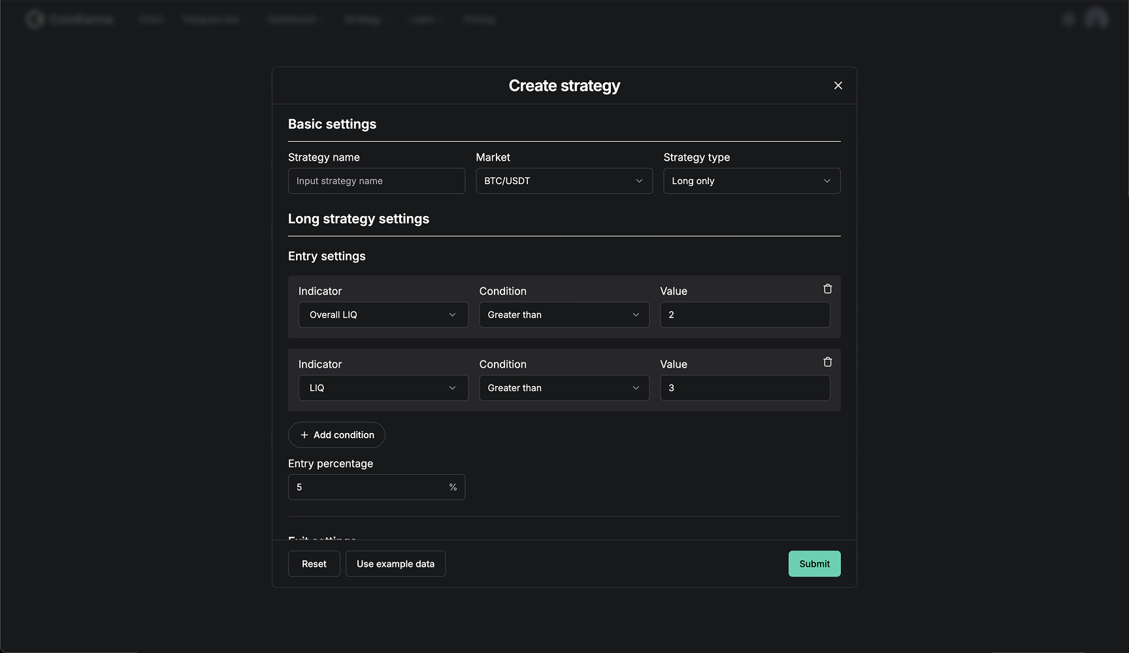The height and width of the screenshot is (653, 1129).
Task: Expand the first condition's Greater than dropdown
Action: click(564, 315)
